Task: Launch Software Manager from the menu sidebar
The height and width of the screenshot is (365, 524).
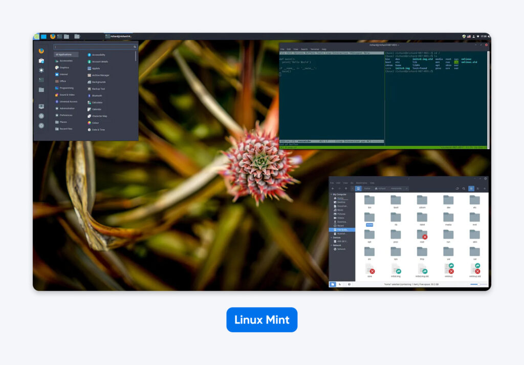Action: [x=40, y=61]
